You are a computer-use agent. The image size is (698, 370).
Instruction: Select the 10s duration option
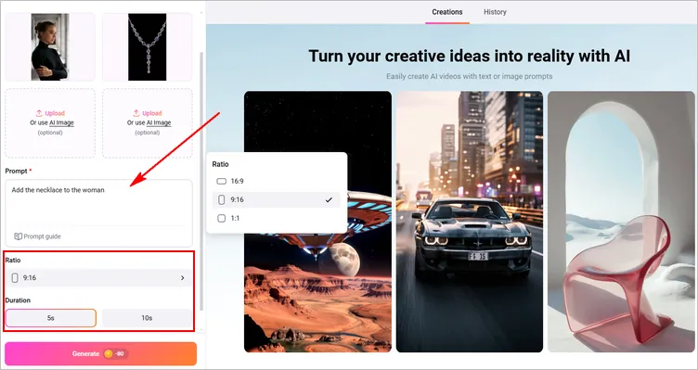point(147,318)
